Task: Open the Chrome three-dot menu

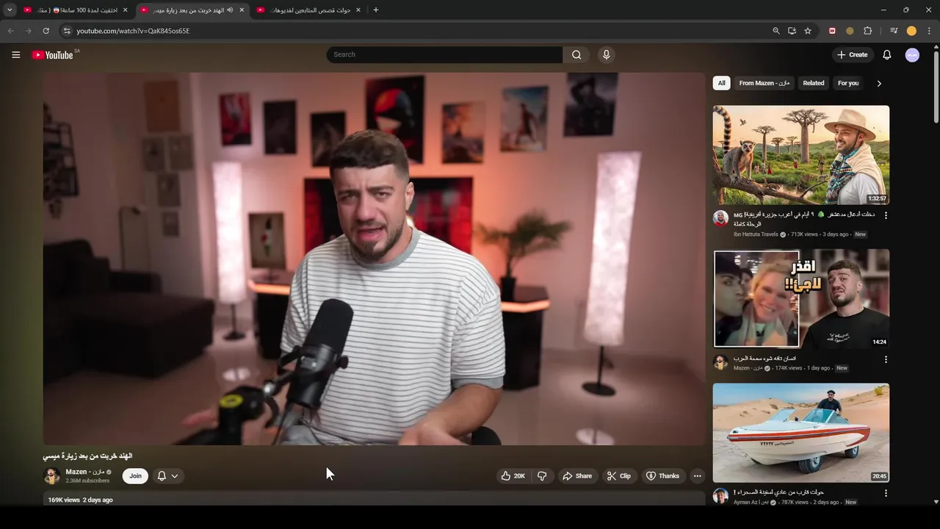Action: [929, 31]
